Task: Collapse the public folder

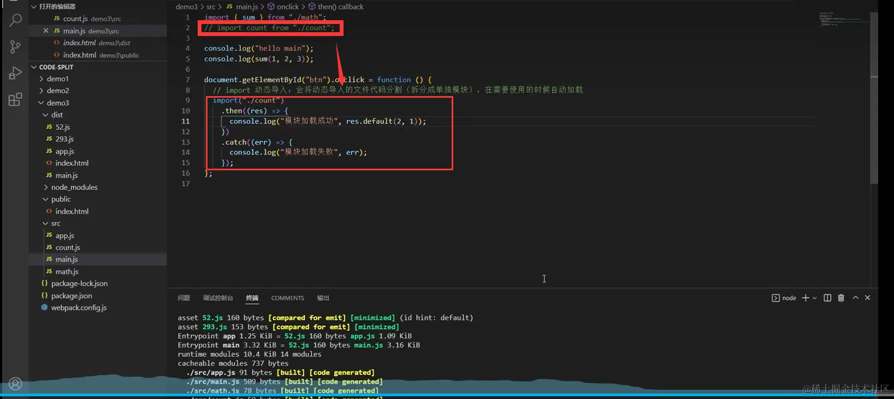Action: click(46, 199)
